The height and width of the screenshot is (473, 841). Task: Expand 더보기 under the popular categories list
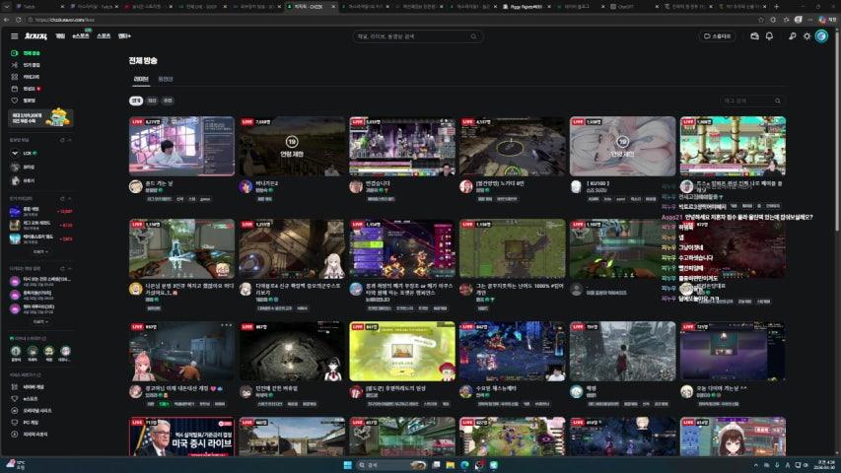pyautogui.click(x=39, y=252)
